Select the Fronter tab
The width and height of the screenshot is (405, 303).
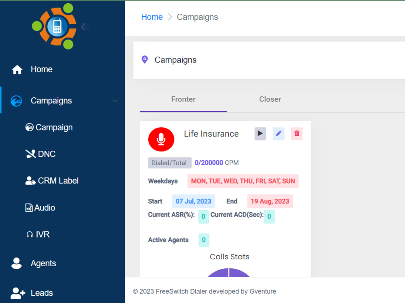tap(183, 99)
